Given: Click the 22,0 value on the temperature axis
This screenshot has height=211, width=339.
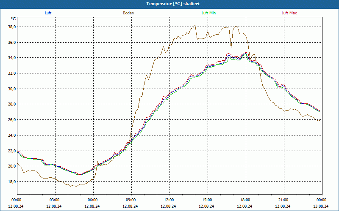Looking at the screenshot, I should pyautogui.click(x=12, y=151).
